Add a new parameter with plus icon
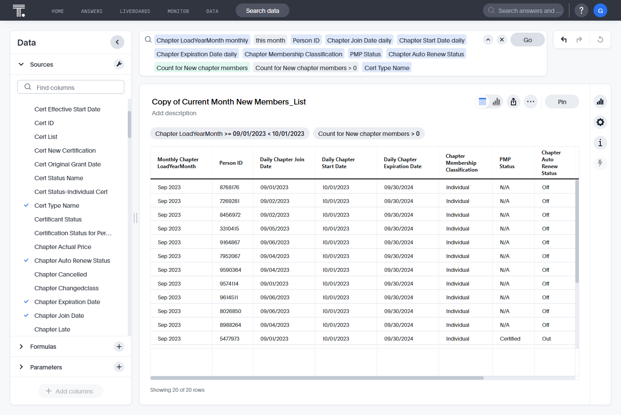This screenshot has width=621, height=415. coord(119,367)
